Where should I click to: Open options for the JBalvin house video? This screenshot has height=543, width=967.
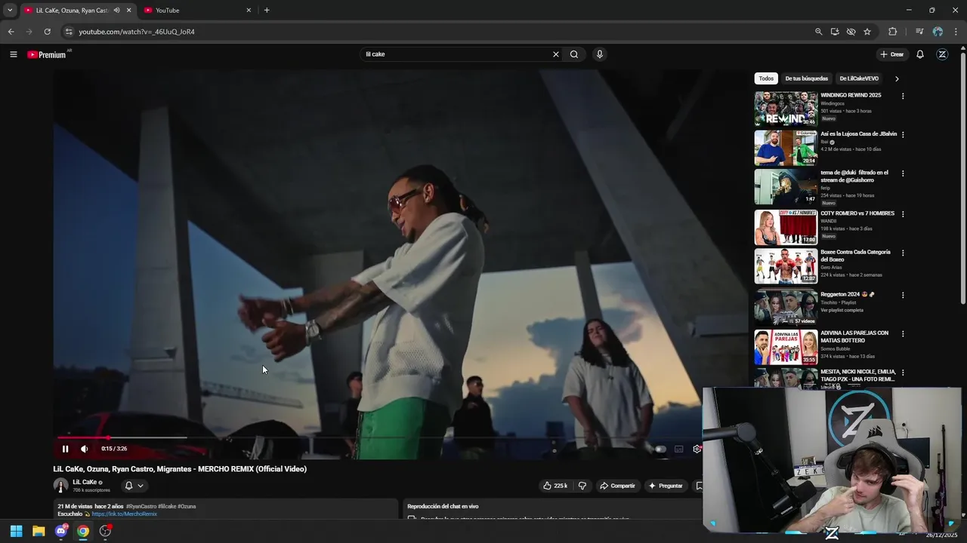(x=903, y=134)
